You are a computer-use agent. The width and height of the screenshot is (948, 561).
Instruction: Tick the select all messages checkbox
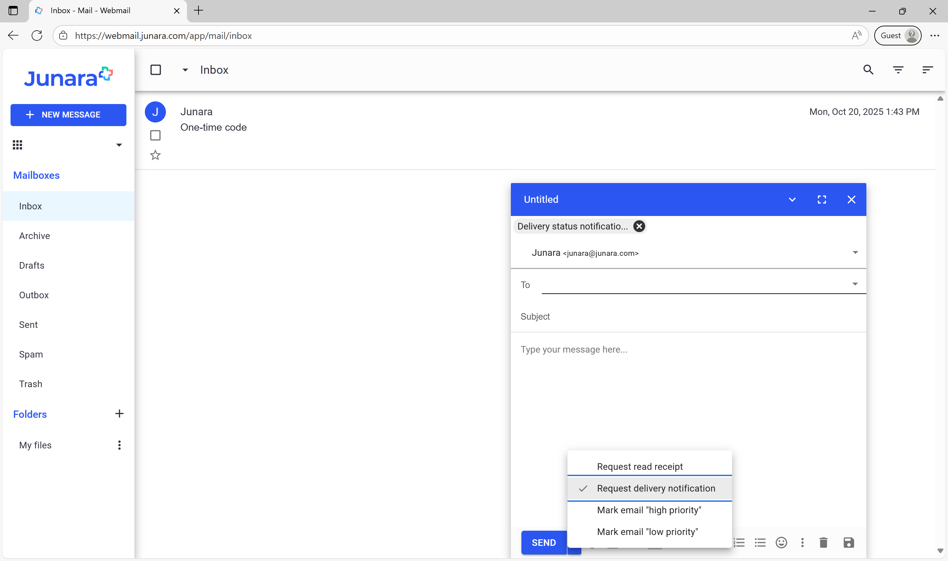click(x=156, y=69)
